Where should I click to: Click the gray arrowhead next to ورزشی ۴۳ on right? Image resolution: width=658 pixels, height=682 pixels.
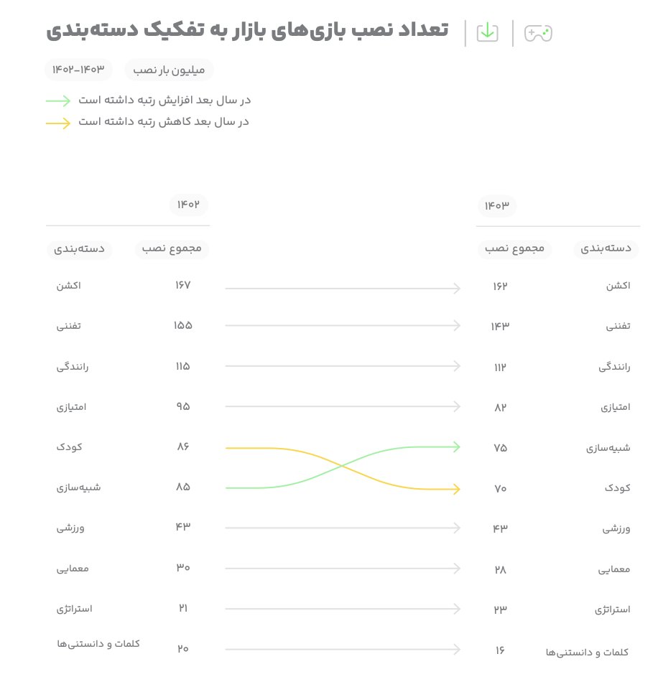[x=456, y=528]
